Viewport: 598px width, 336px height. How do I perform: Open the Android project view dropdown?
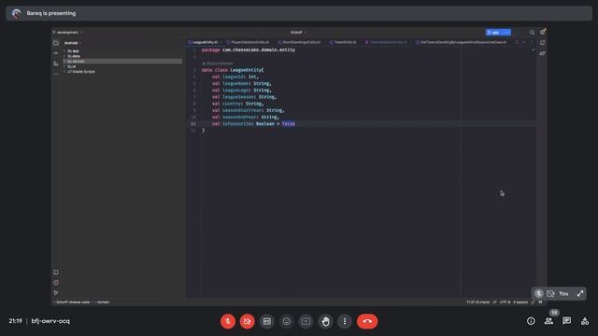pos(73,43)
